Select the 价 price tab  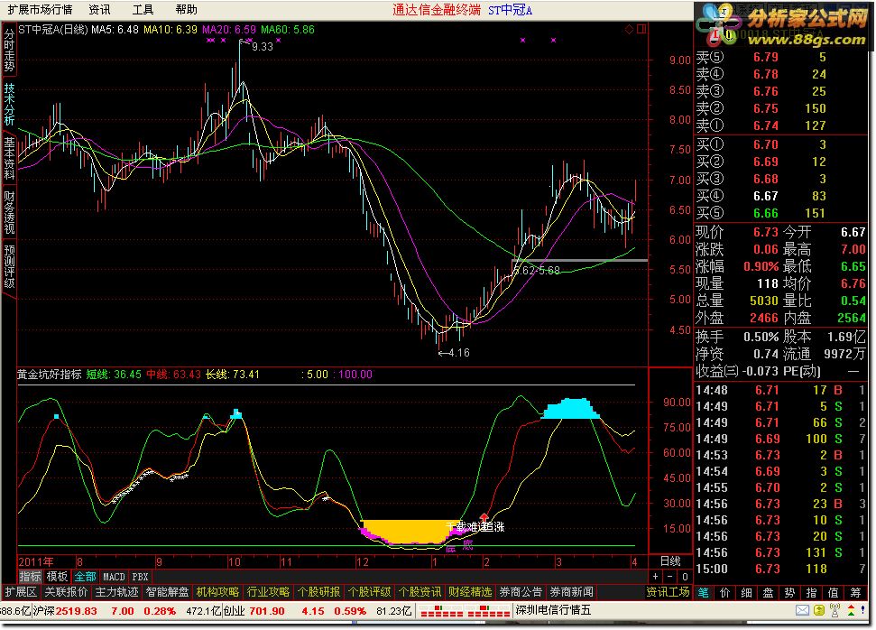pyautogui.click(x=724, y=593)
